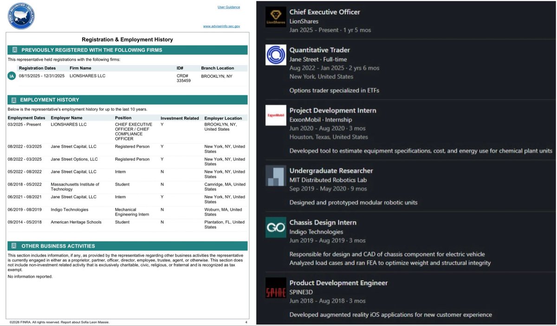The image size is (557, 326).
Task: Click 'SPINE3D' company name text
Action: (302, 292)
